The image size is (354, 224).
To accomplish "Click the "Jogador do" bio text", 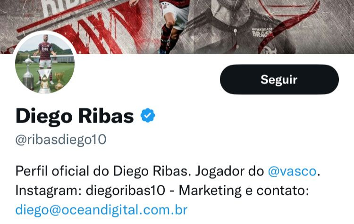I will [229, 171].
